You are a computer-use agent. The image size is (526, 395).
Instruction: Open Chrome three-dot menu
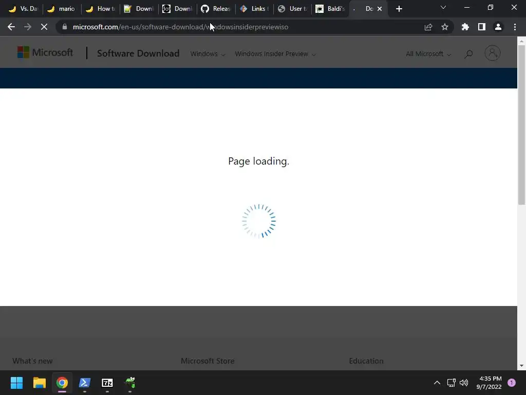click(515, 27)
